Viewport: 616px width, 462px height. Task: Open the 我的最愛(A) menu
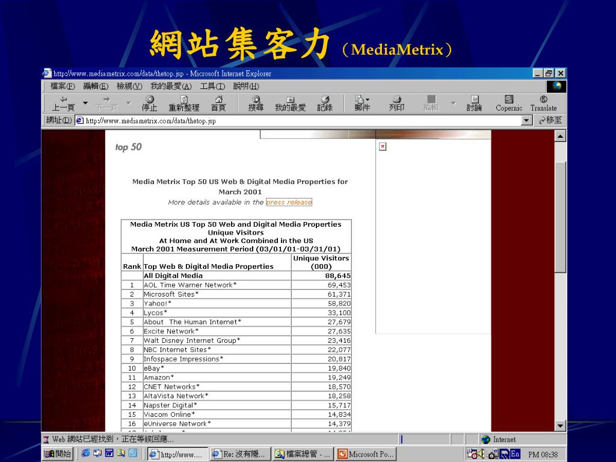171,86
